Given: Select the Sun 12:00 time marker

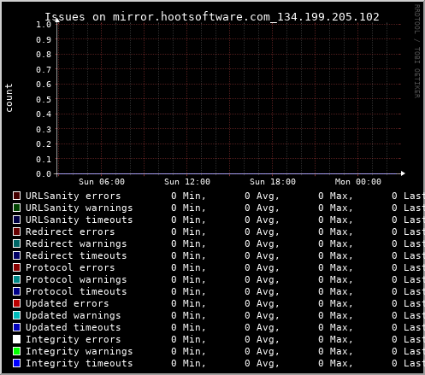Looking at the screenshot, I should pos(187,182).
